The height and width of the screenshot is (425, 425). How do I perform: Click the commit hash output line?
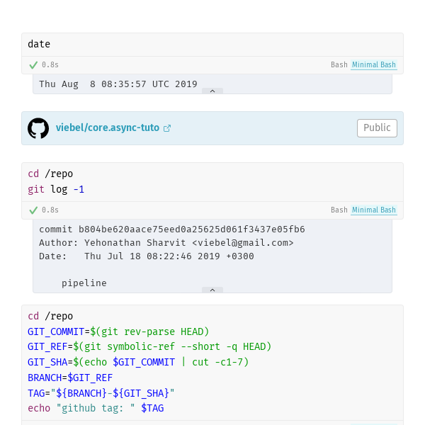[172, 229]
